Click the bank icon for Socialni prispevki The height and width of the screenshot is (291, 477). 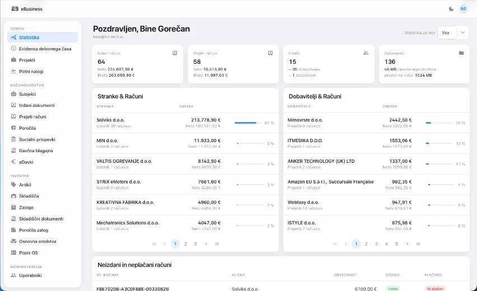click(x=13, y=139)
